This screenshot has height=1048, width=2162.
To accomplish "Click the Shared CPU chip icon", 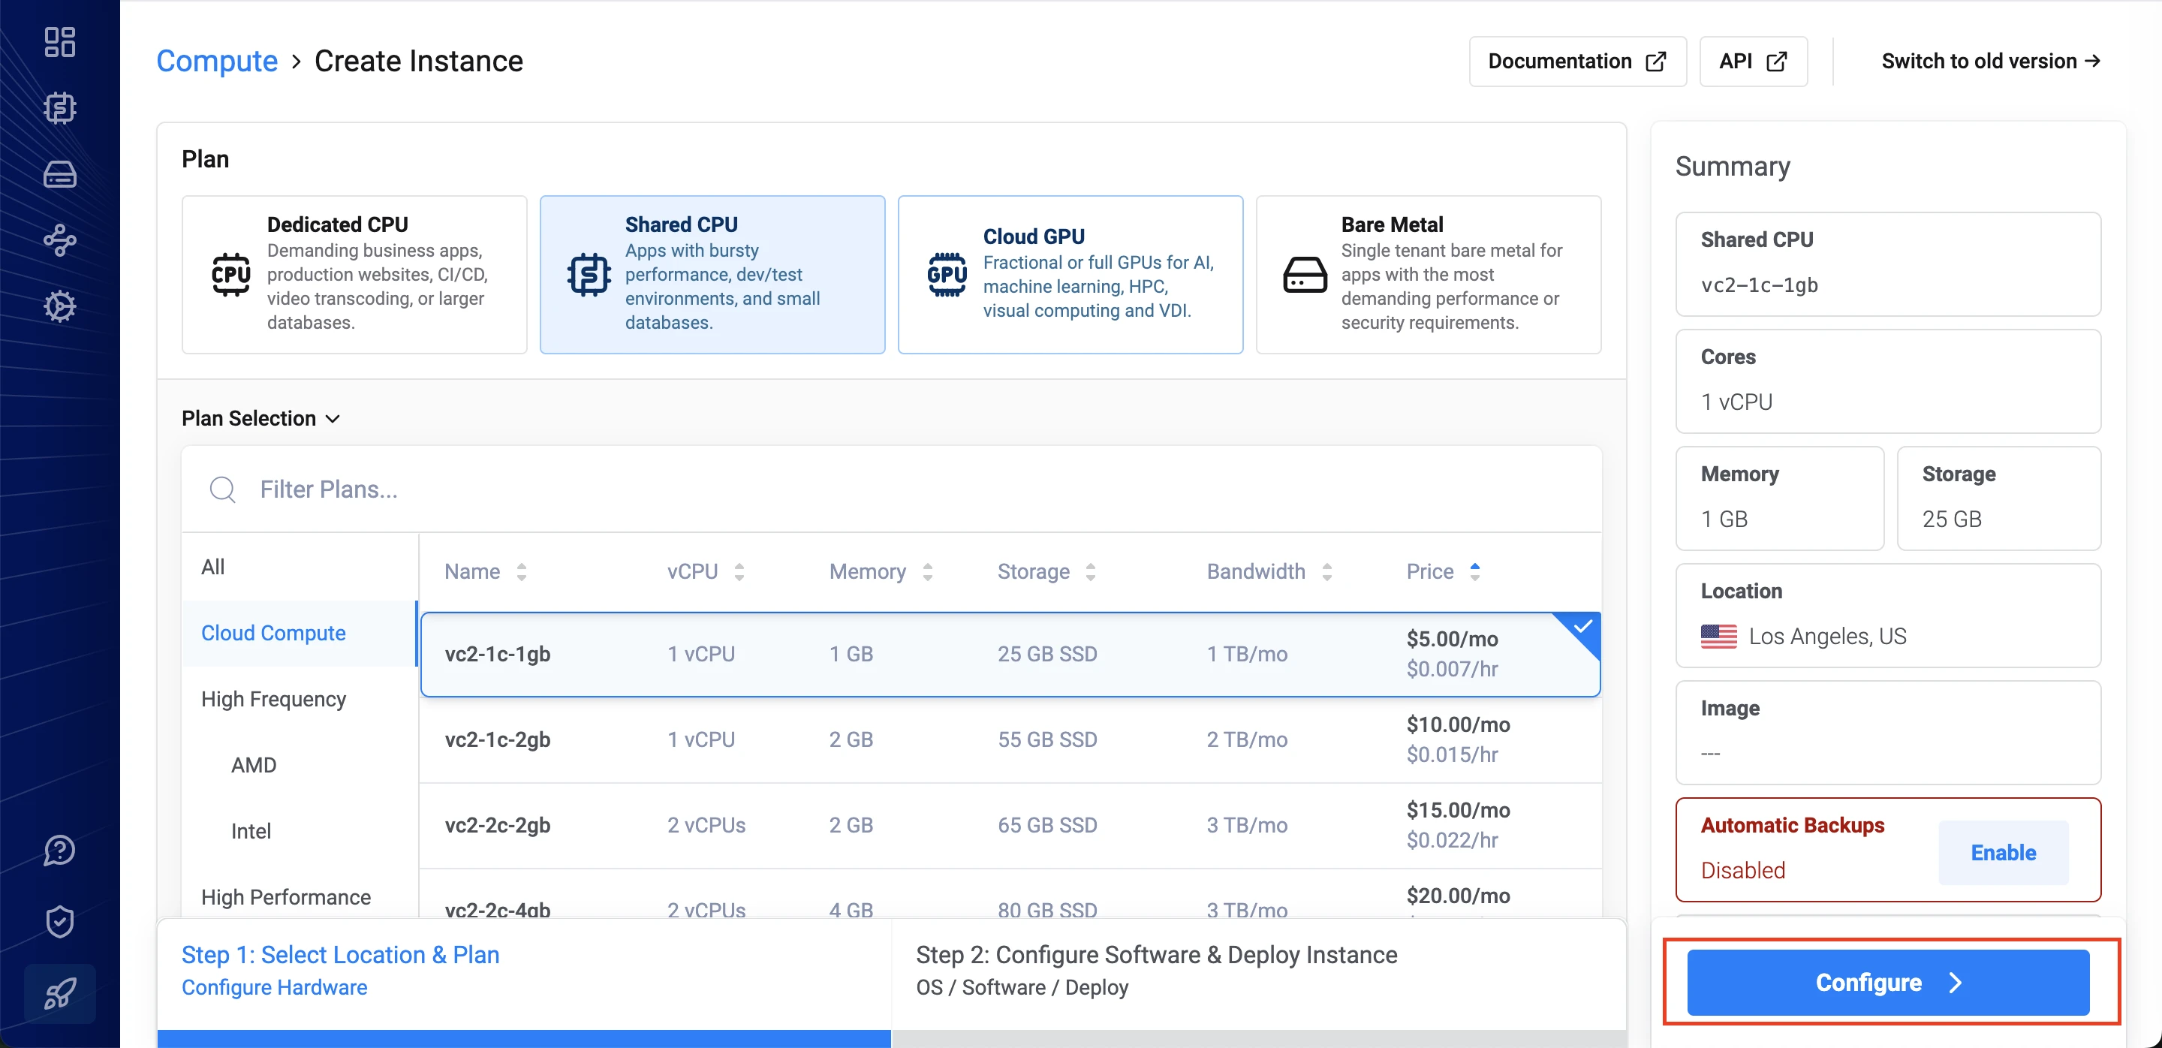I will [589, 274].
